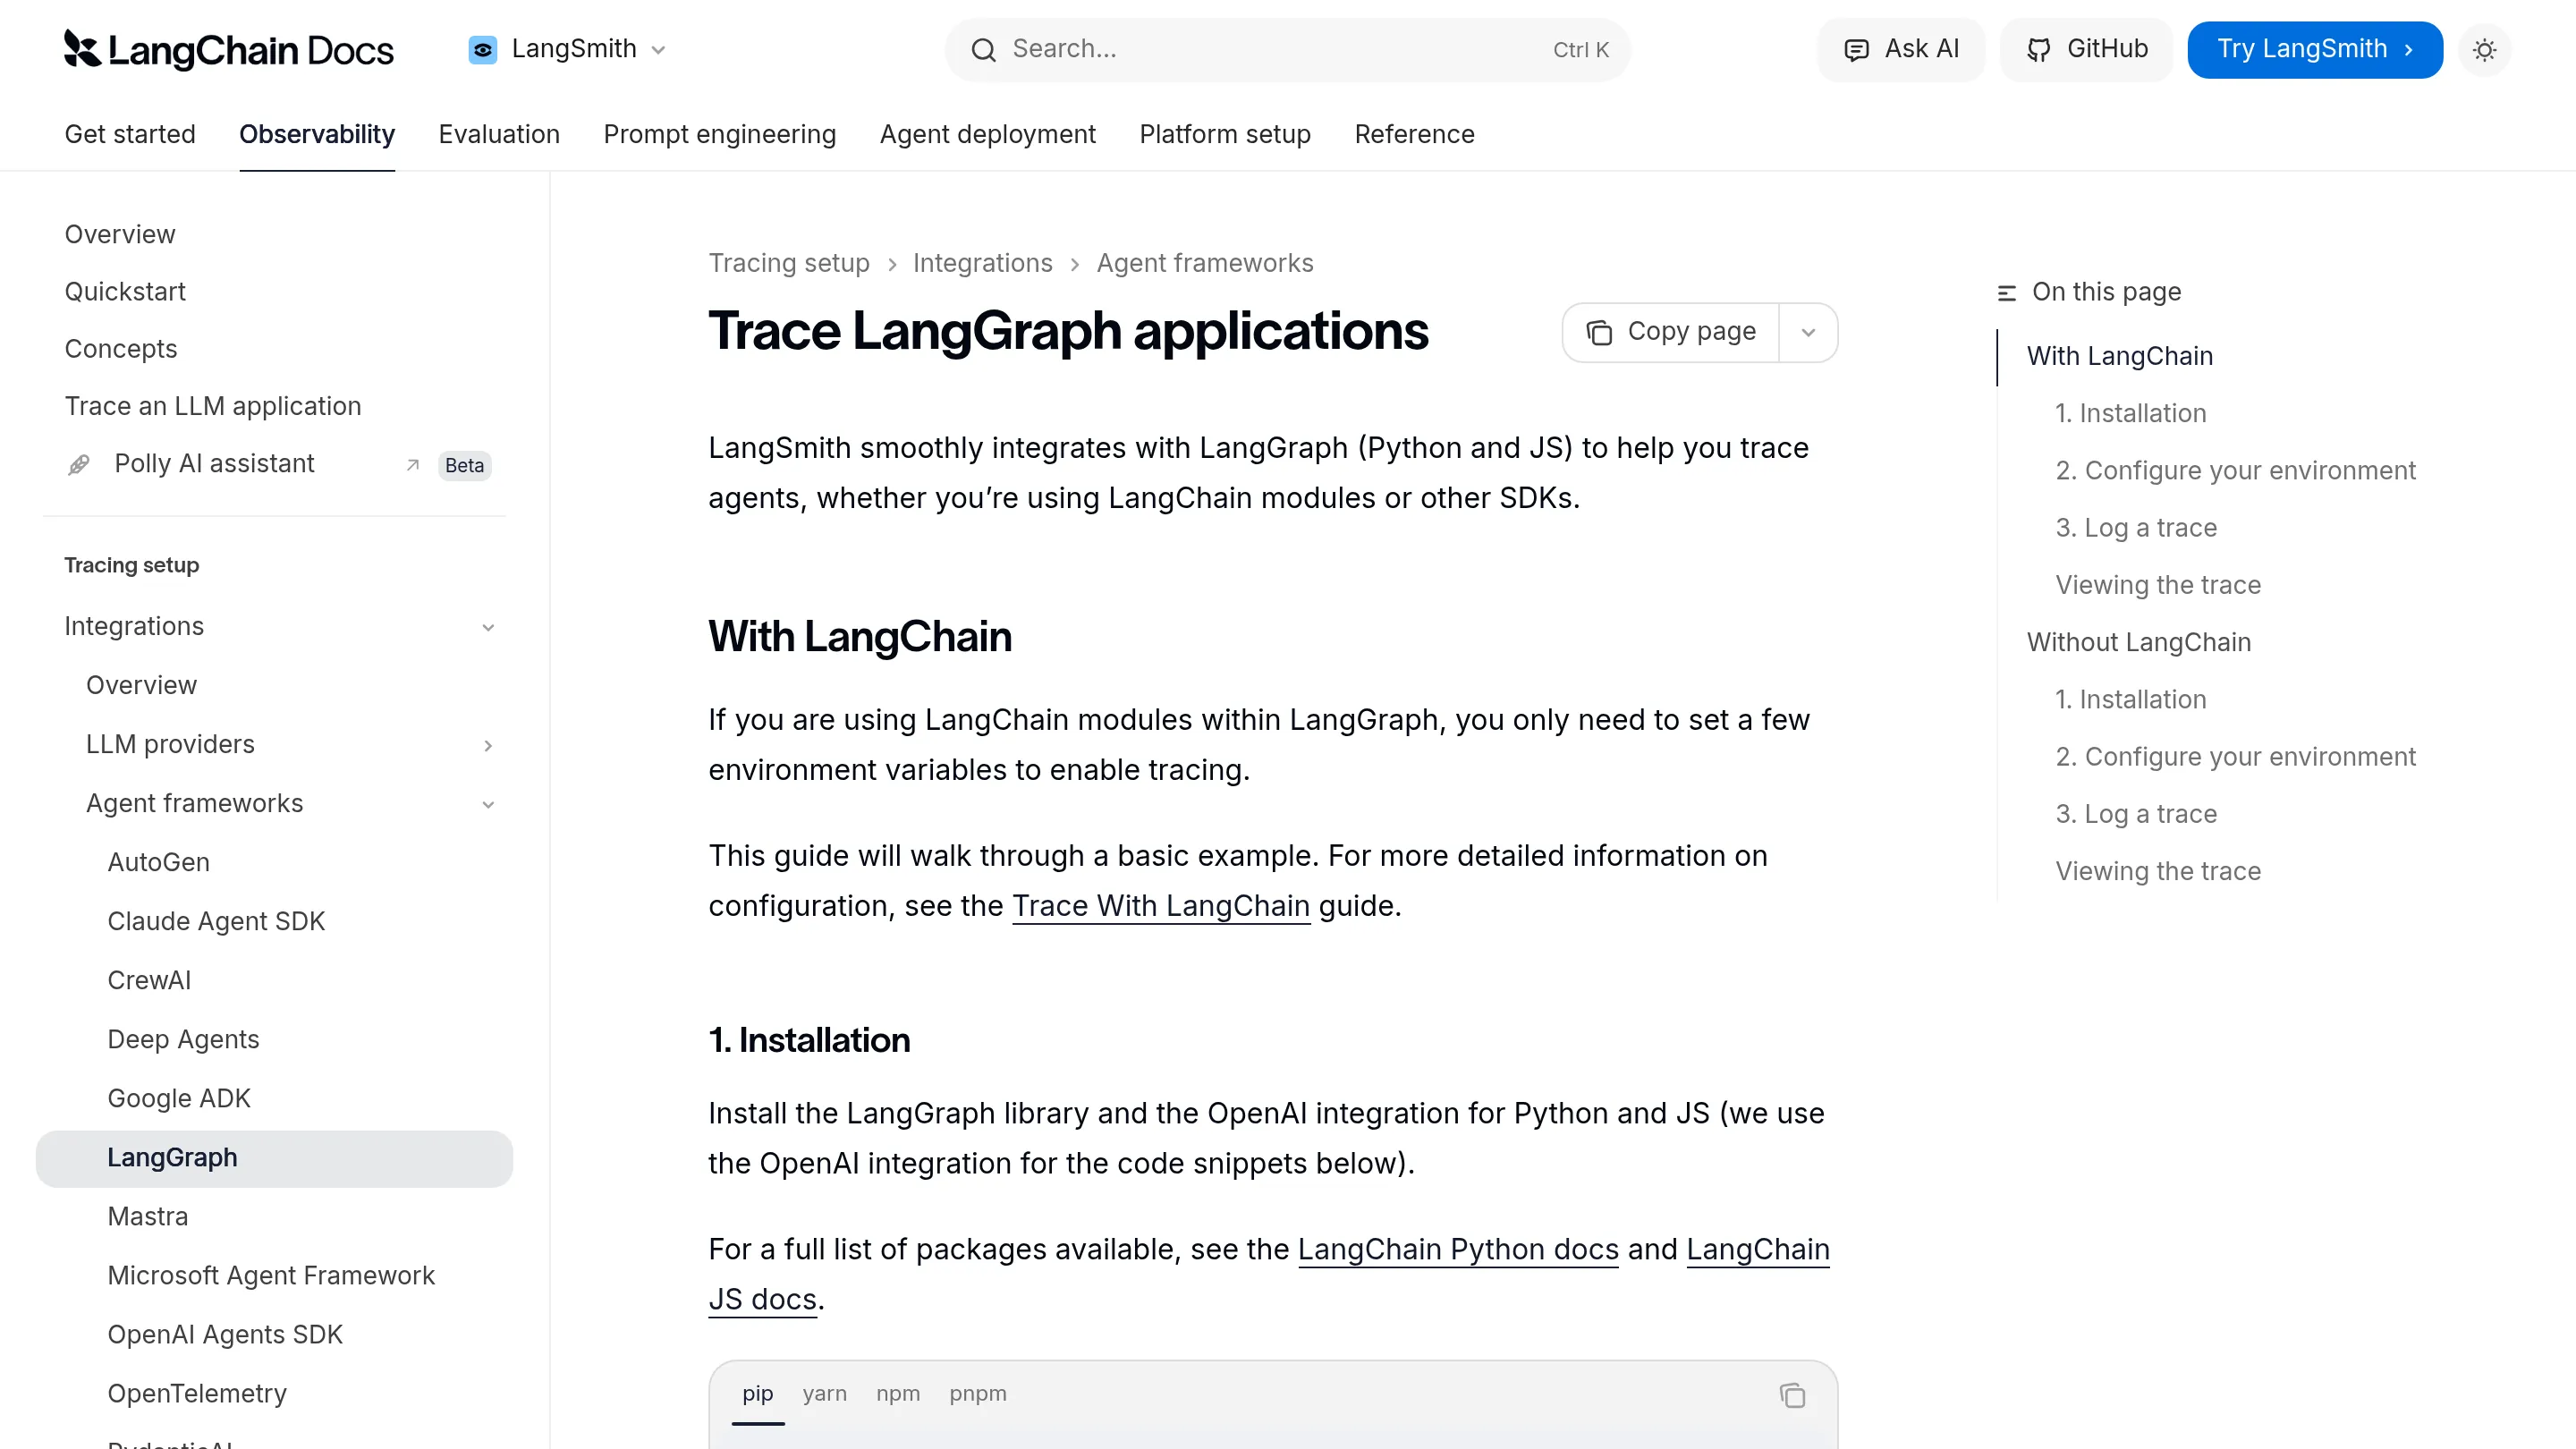Select Mastra in the Agent frameworks sidebar
Screen dimensions: 2576x1449
pyautogui.click(x=147, y=1216)
